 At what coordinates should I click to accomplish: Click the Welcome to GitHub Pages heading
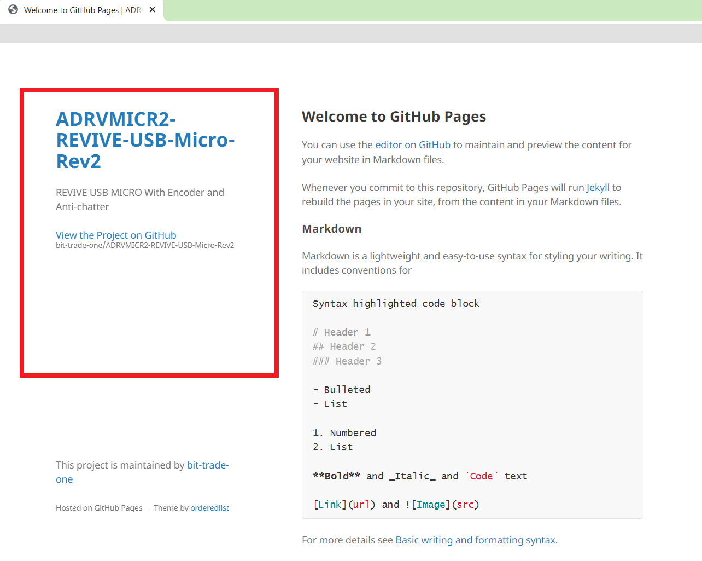(x=394, y=117)
